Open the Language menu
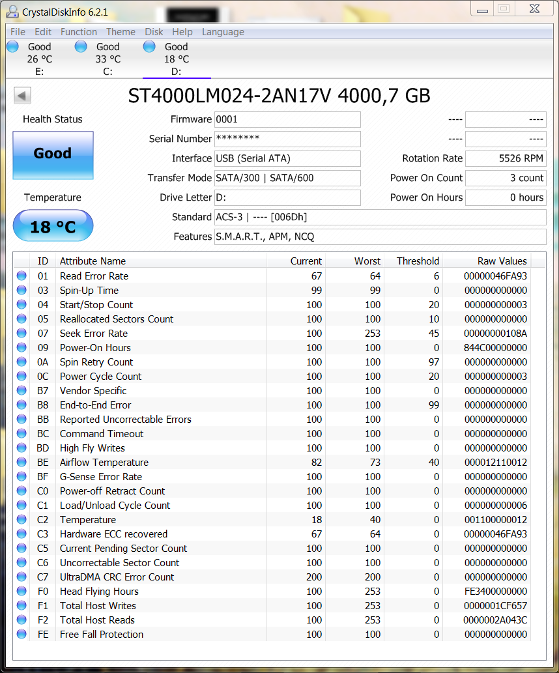Viewport: 559px width, 673px height. (223, 32)
